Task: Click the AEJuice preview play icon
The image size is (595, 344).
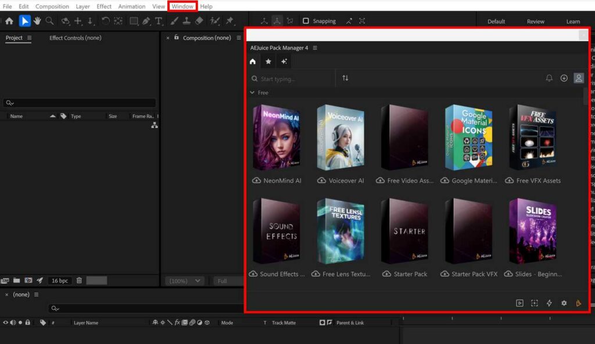Action: point(519,303)
